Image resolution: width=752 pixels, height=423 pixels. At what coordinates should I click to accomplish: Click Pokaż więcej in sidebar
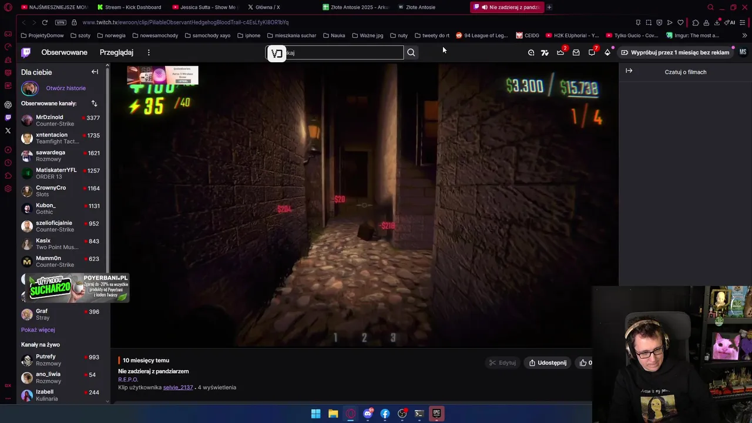[38, 330]
